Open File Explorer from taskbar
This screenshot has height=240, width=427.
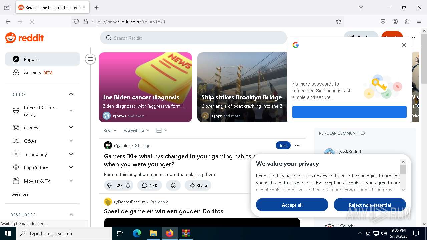tap(153, 233)
